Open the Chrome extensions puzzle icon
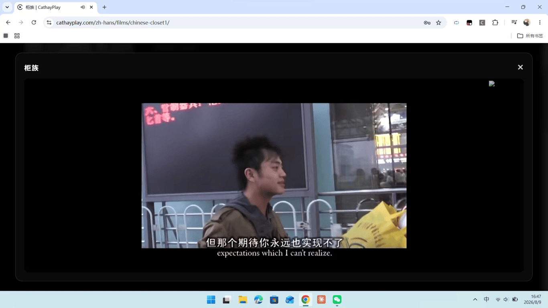This screenshot has width=548, height=308. coord(495,23)
